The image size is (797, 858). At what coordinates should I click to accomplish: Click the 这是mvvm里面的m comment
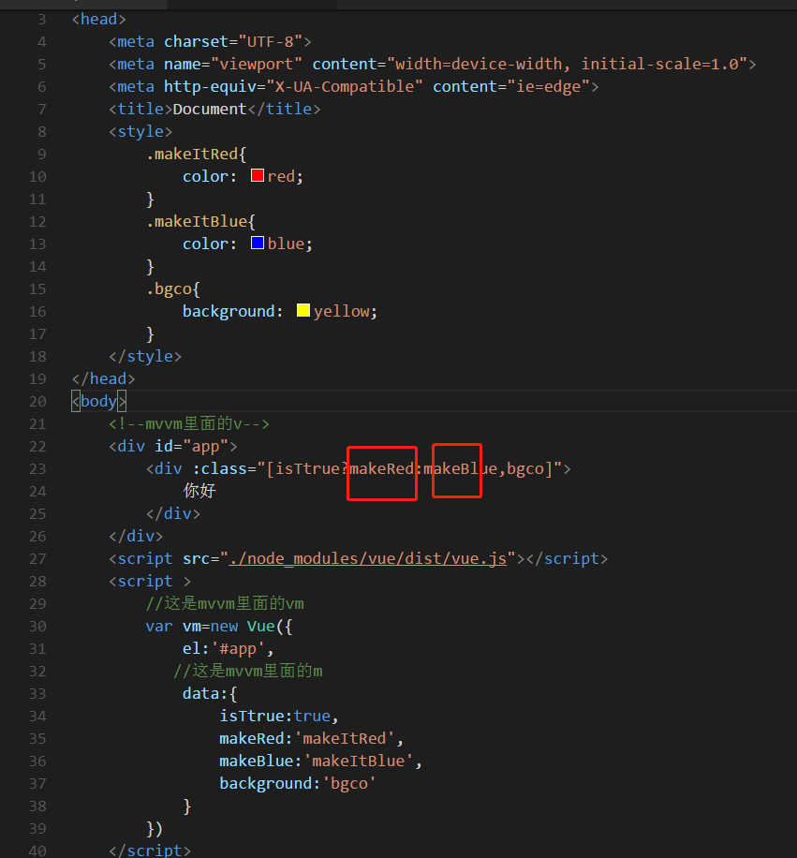[248, 671]
